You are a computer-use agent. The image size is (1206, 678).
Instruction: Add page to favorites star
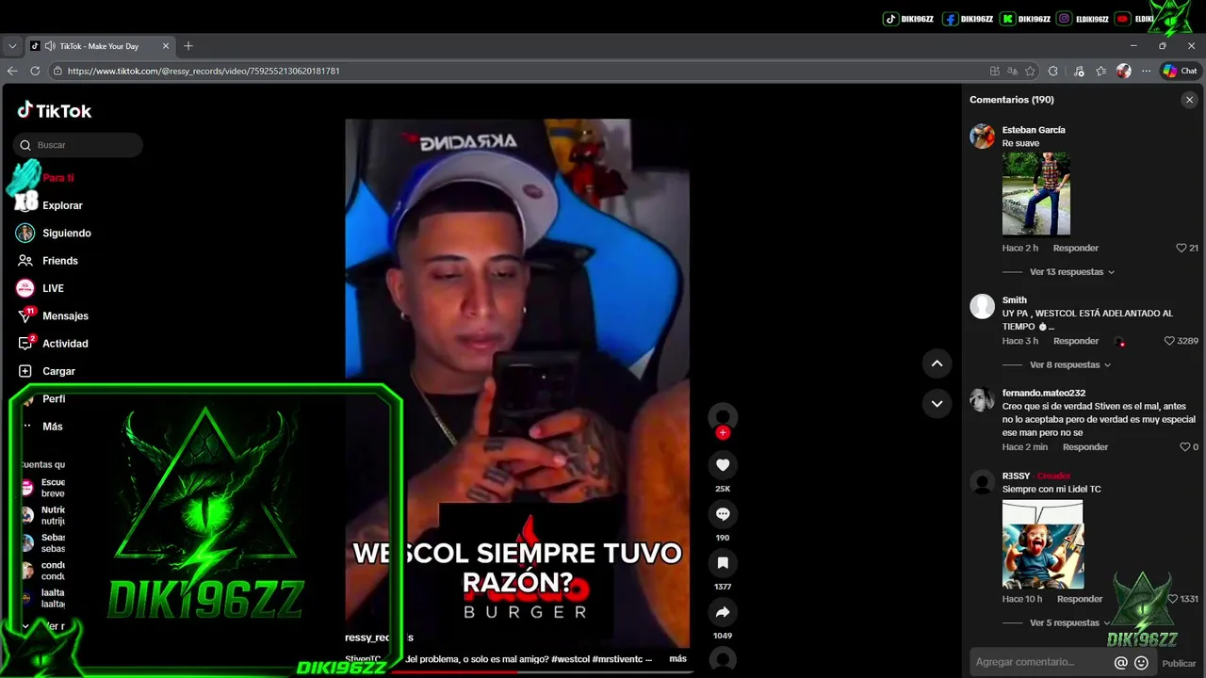(1031, 71)
